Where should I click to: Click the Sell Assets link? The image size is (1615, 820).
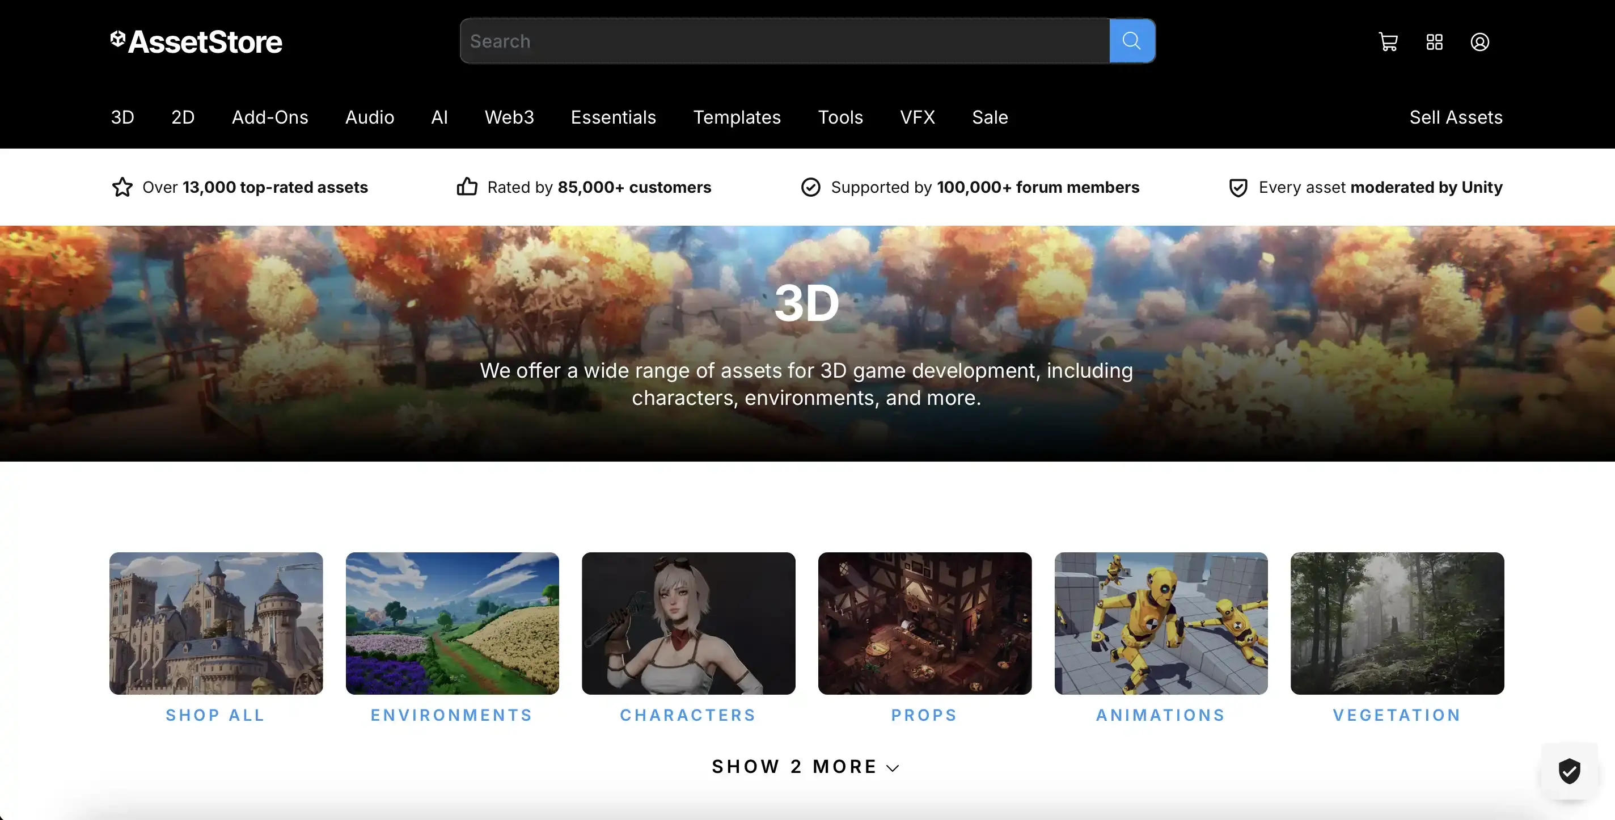1456,117
